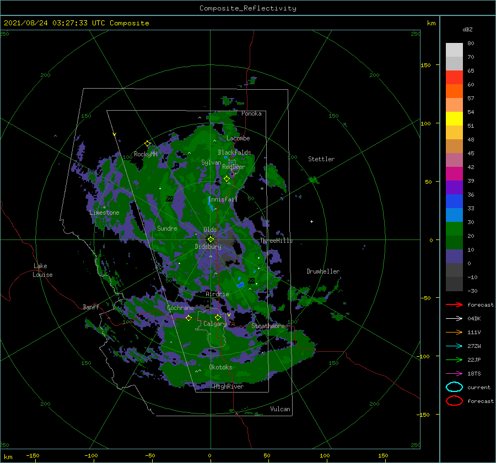Select the red 60–65 dBZ swatch
The height and width of the screenshot is (463, 496).
pos(454,77)
